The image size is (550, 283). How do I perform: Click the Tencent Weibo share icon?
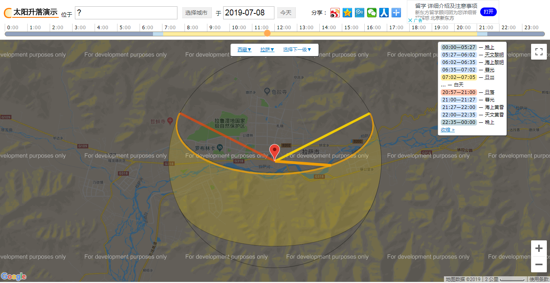click(x=359, y=13)
